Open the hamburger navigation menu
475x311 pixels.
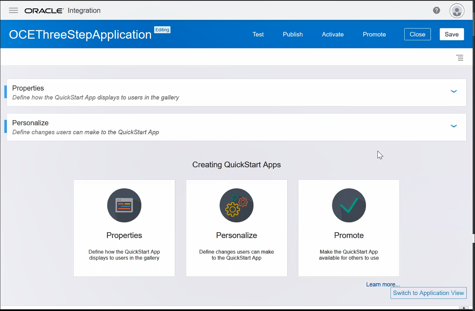tap(13, 10)
